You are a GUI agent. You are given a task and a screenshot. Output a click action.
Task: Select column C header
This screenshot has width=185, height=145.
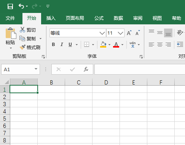click(79, 82)
